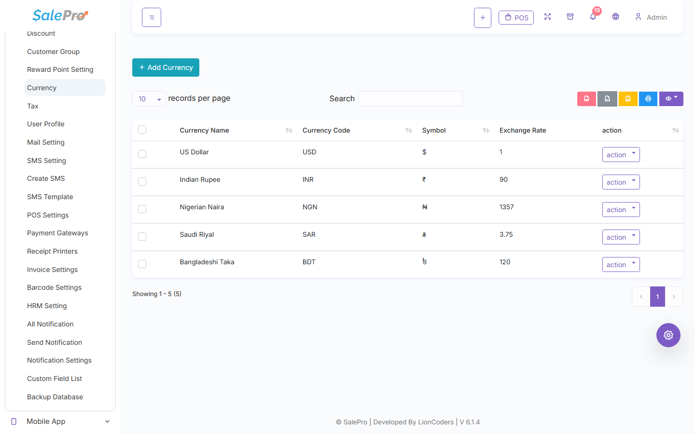
Task: Go to page 1 in pagination
Action: pyautogui.click(x=657, y=297)
